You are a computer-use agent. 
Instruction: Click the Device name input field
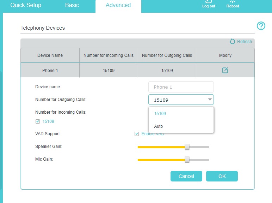(181, 87)
